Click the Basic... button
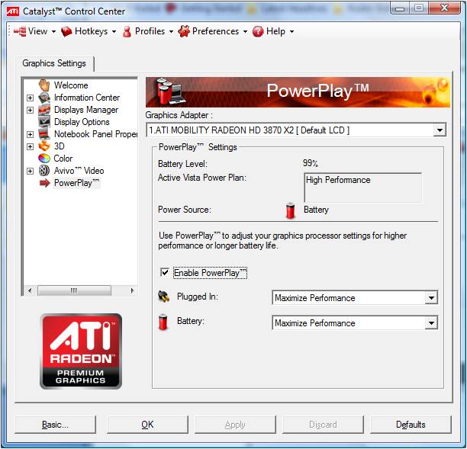Screen dimensions: 467x449 coord(56,425)
